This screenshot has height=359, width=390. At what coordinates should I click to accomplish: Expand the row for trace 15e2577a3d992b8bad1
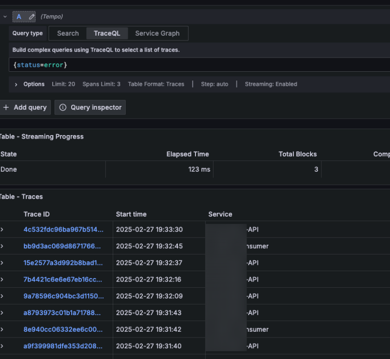(2, 262)
